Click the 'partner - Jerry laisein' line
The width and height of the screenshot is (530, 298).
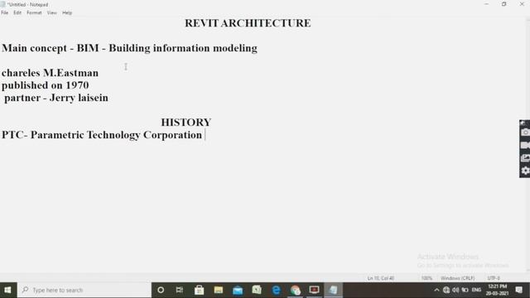coord(56,98)
